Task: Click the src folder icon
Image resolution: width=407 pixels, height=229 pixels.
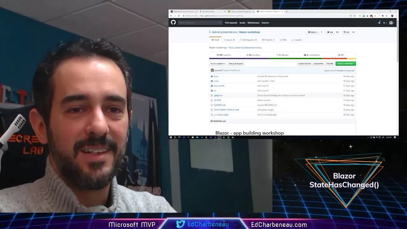Action: 212,91
